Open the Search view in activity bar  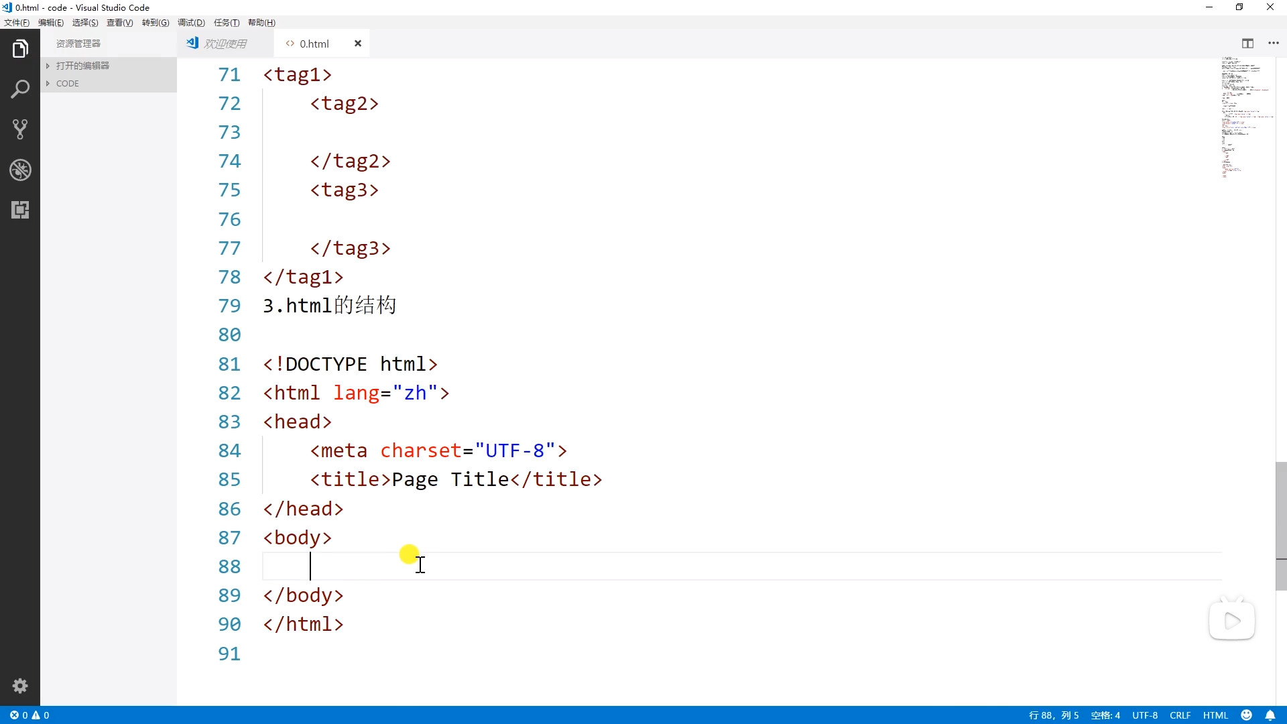[20, 89]
